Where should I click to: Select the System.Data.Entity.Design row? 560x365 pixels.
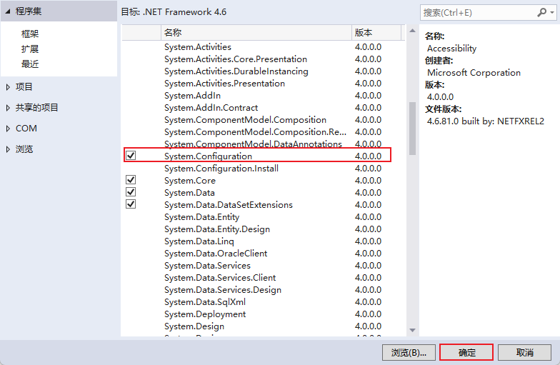(263, 229)
